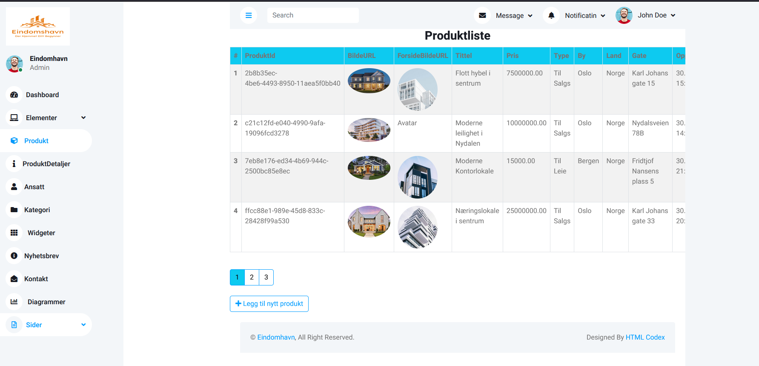
Task: Expand the Elementer dropdown chevron
Action: point(83,118)
